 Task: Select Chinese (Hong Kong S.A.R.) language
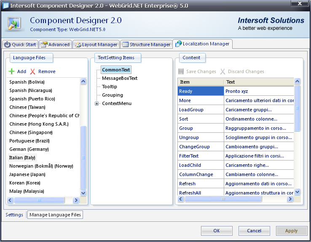pyautogui.click(x=39, y=124)
